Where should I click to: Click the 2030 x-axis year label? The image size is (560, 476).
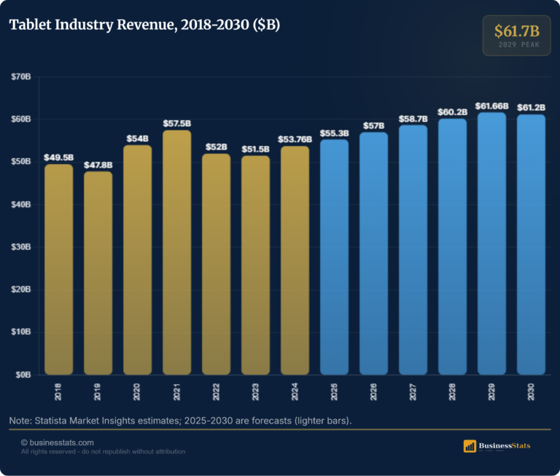click(x=531, y=391)
